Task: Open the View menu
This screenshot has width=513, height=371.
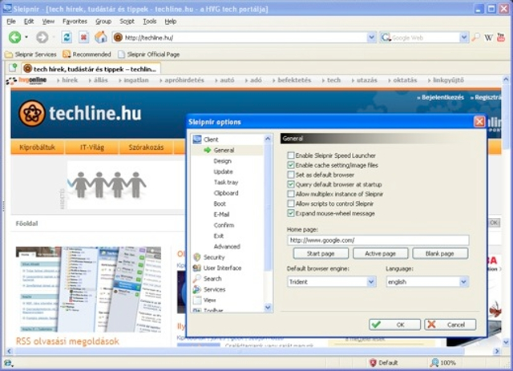Action: pyautogui.click(x=48, y=22)
